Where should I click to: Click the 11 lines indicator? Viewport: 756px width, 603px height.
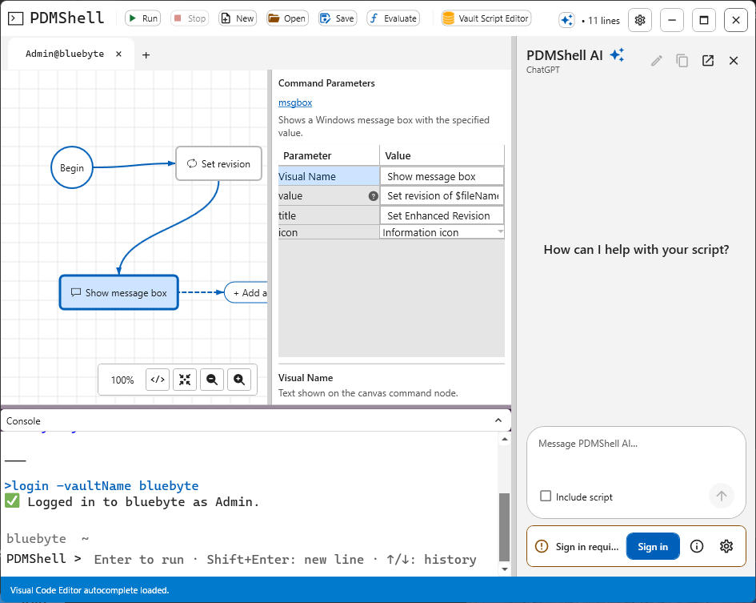[601, 21]
